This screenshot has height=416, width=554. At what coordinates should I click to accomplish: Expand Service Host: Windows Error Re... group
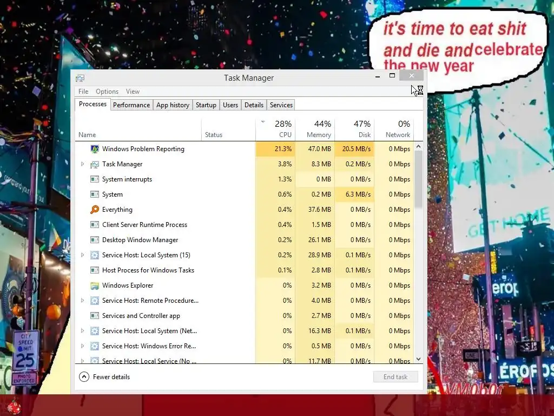[x=82, y=346]
